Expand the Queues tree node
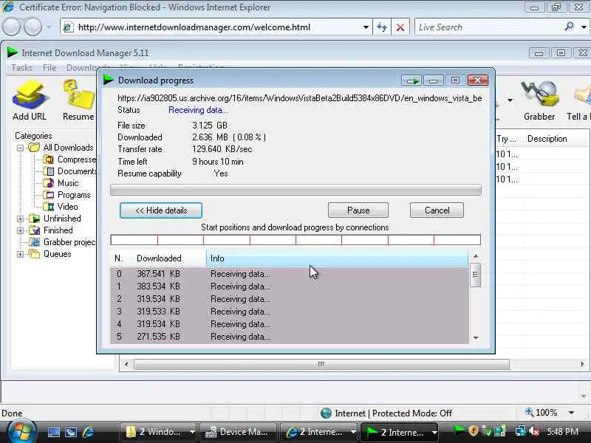Viewport: 591px width, 443px height. (21, 254)
